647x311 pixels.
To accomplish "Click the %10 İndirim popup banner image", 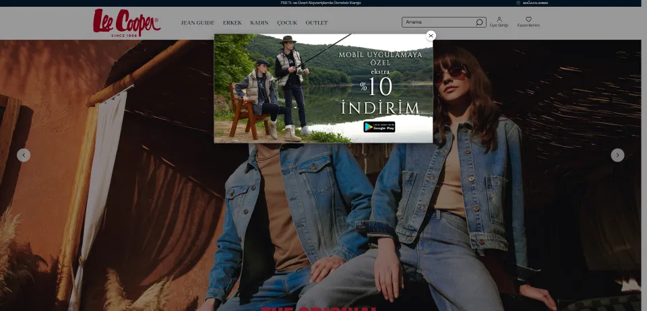I will coord(323,88).
